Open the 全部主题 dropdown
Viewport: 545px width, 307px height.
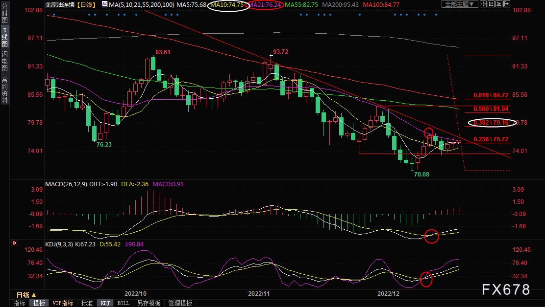(x=460, y=4)
